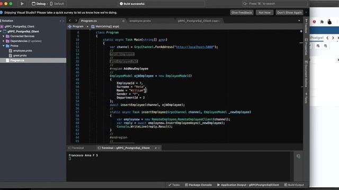The width and height of the screenshot is (339, 190).
Task: Focus the search field in title bar
Action: point(274,4)
